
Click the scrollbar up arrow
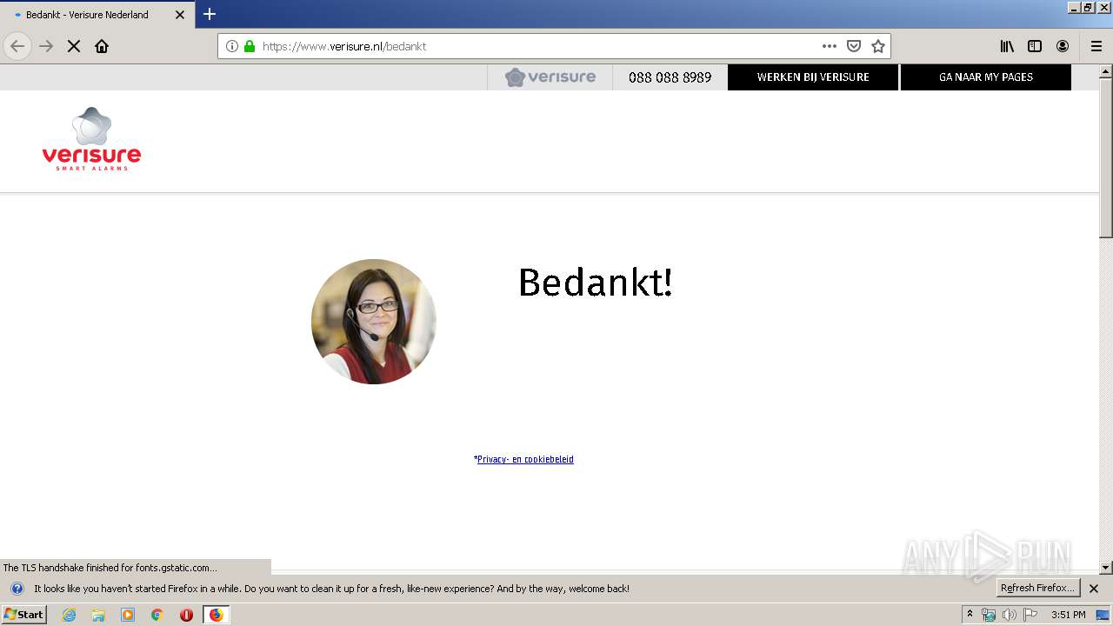click(1106, 70)
